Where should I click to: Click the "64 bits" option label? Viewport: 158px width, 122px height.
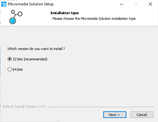pyautogui.click(x=17, y=69)
